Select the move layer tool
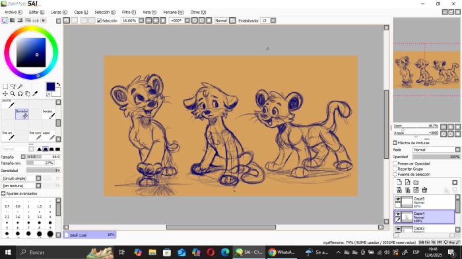The width and height of the screenshot is (462, 259). (5, 94)
